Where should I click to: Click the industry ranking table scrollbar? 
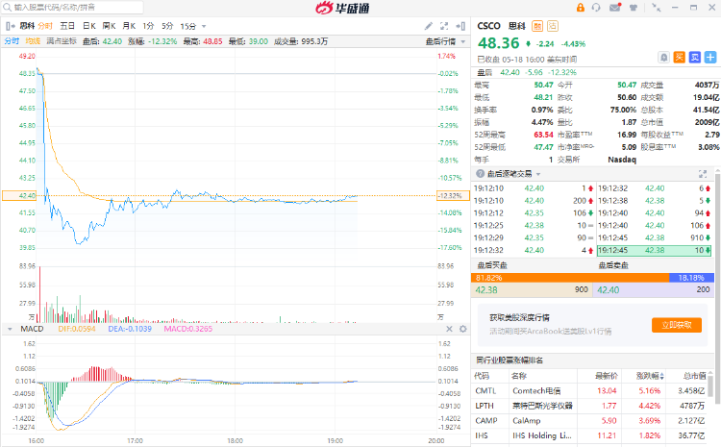tap(710, 385)
